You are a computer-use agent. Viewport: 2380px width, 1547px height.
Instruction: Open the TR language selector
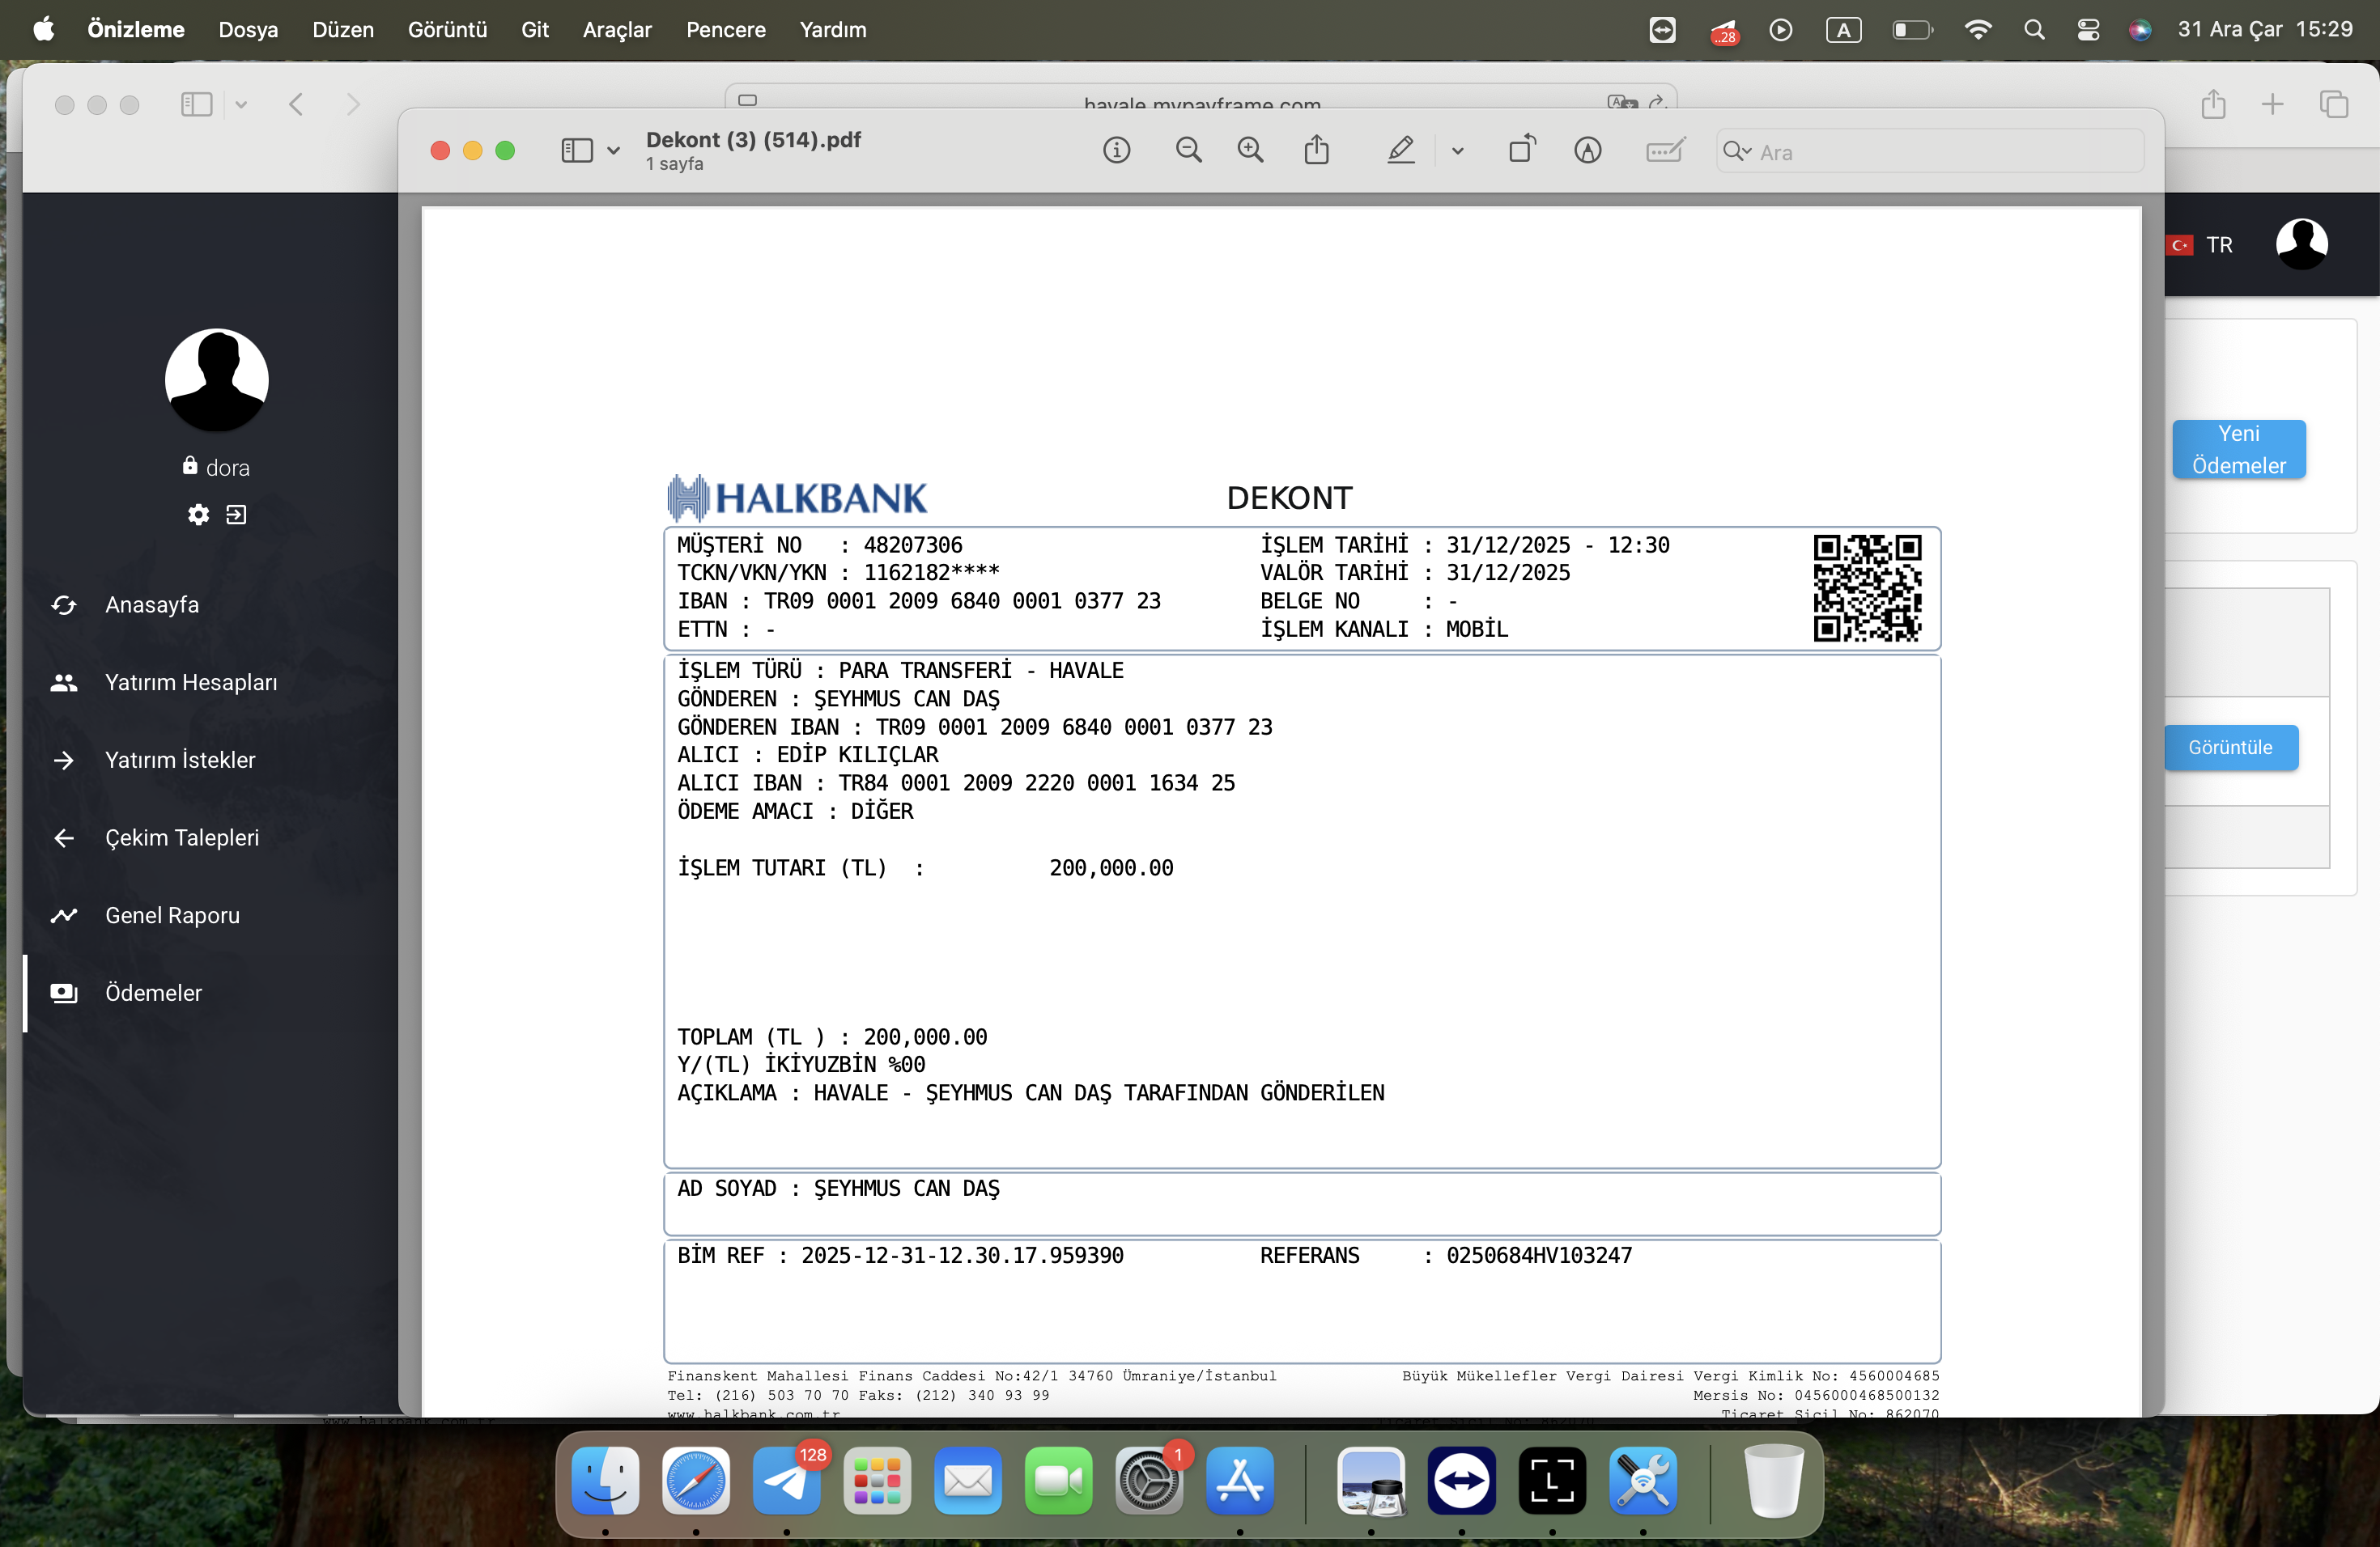coord(2200,245)
